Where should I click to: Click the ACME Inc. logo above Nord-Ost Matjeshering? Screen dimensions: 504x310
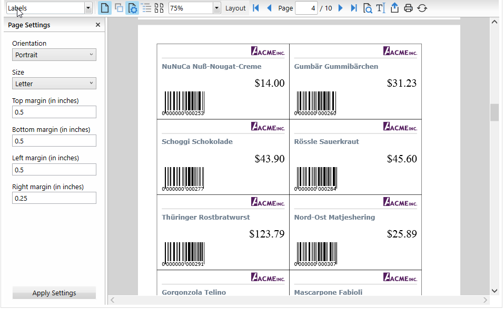point(400,202)
